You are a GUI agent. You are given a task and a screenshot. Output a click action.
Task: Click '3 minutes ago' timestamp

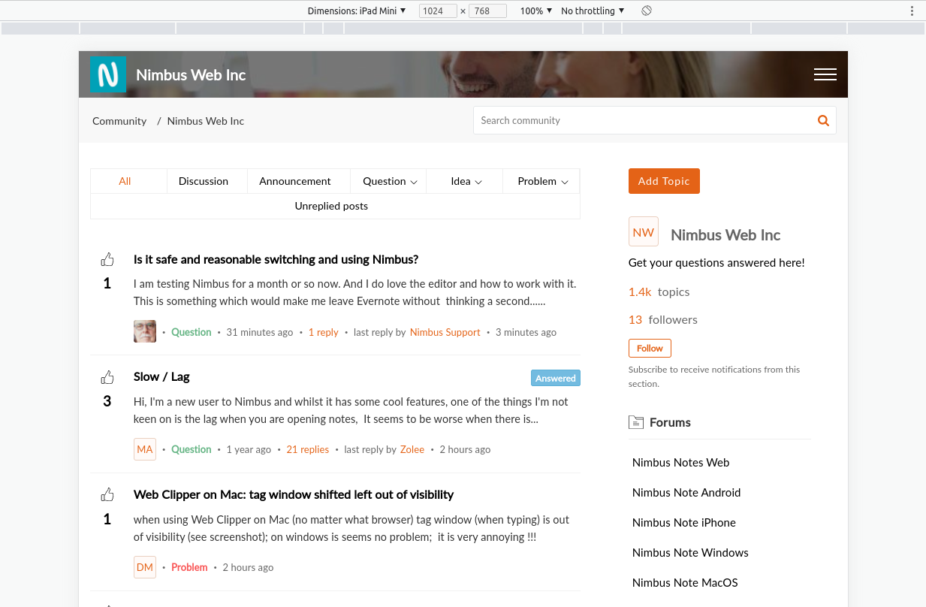(526, 332)
